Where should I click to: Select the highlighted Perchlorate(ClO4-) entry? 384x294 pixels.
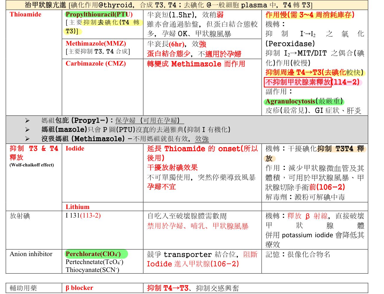point(93,254)
